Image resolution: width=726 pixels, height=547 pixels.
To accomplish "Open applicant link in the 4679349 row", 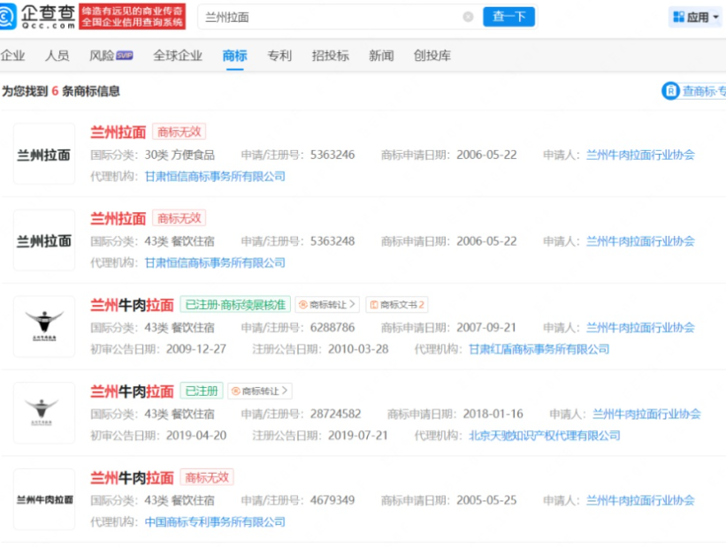I will coord(640,500).
